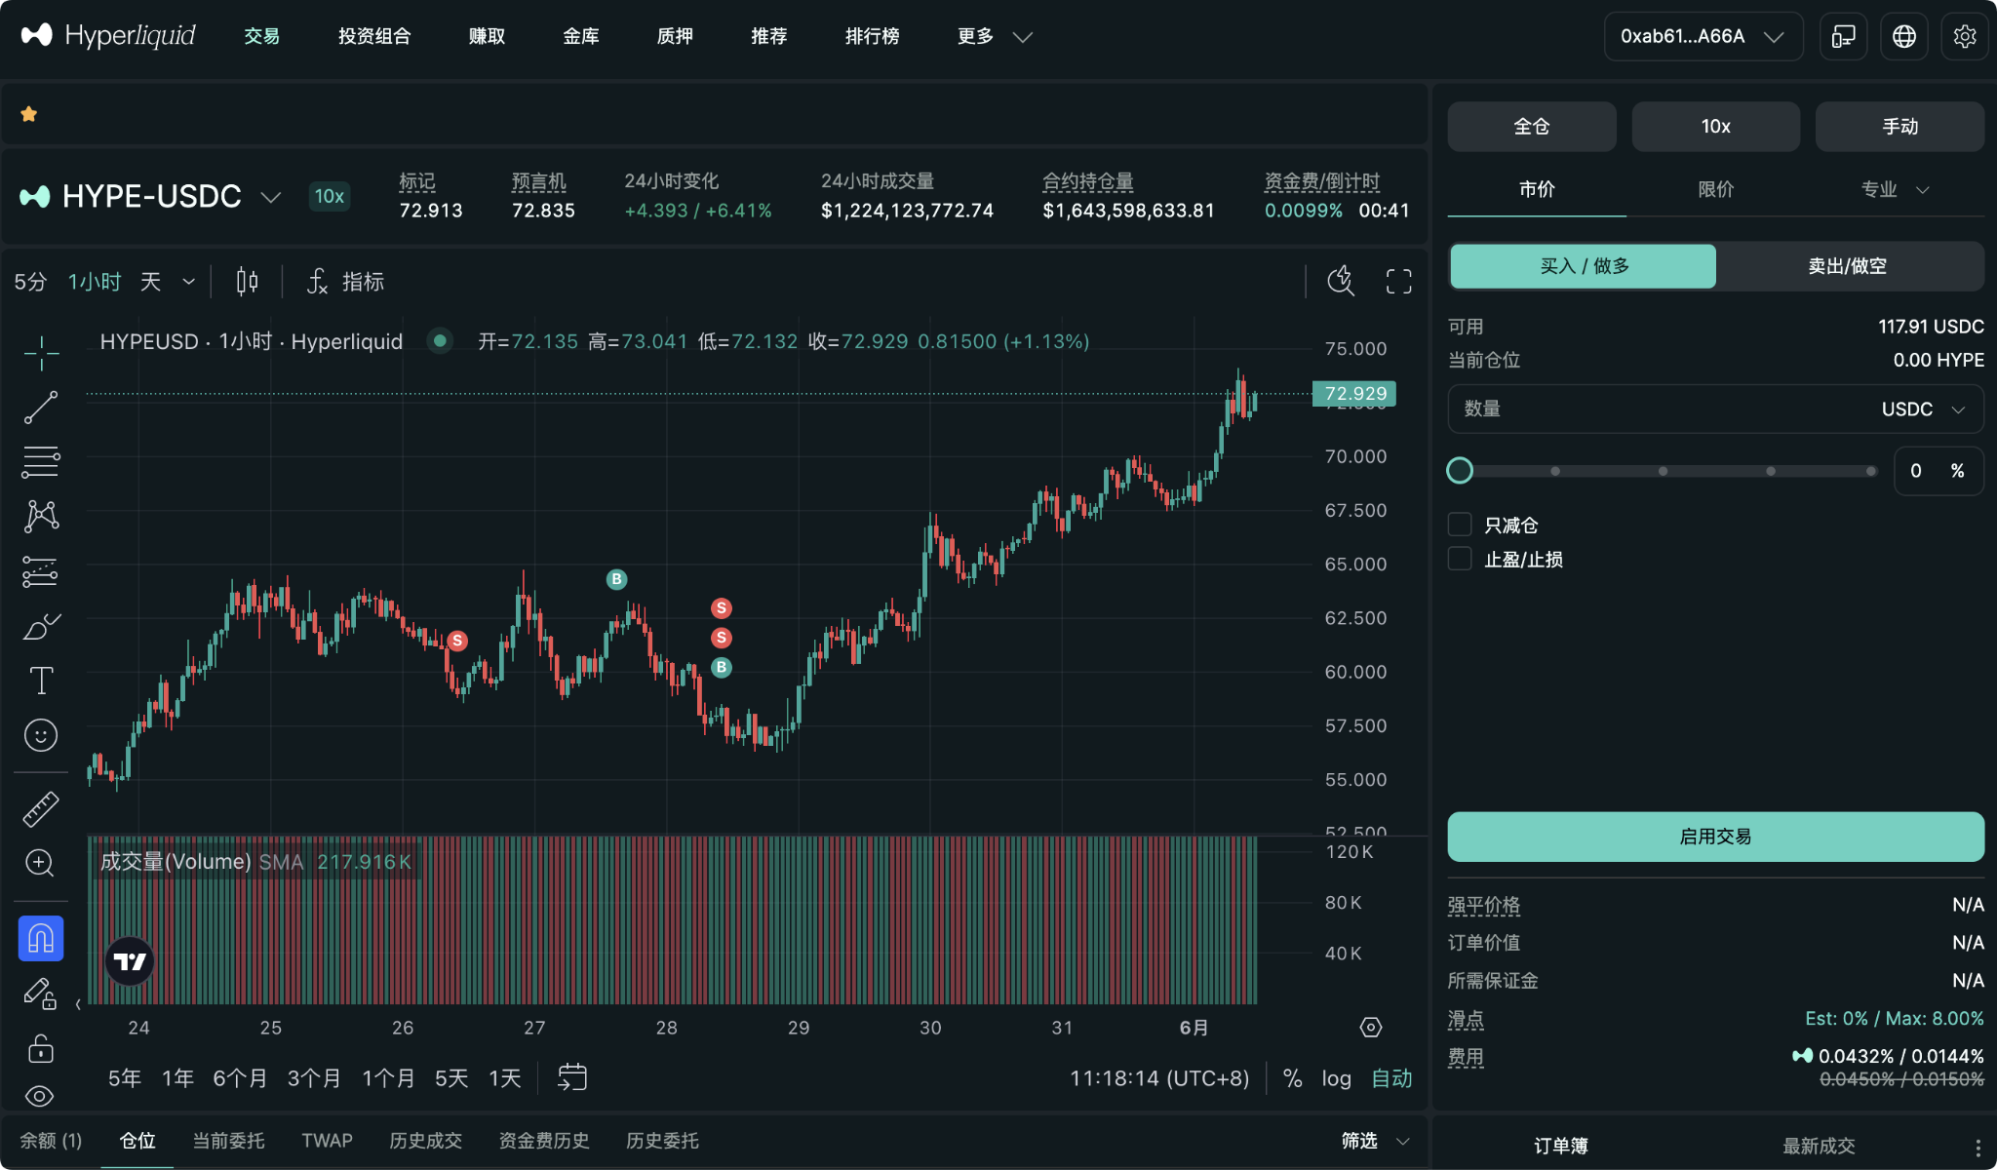Select the ruler measure tool

pos(41,808)
